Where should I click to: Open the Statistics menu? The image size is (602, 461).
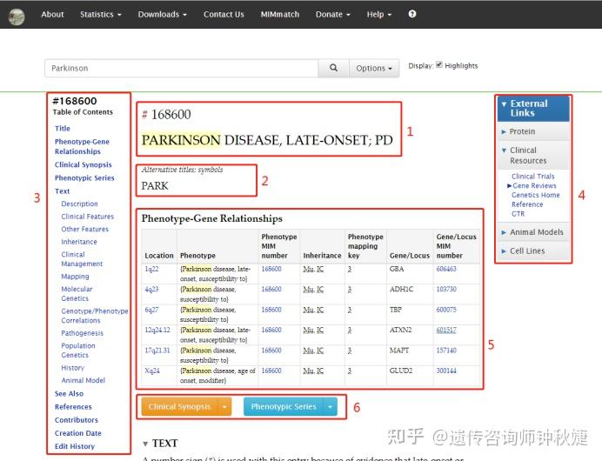point(101,15)
